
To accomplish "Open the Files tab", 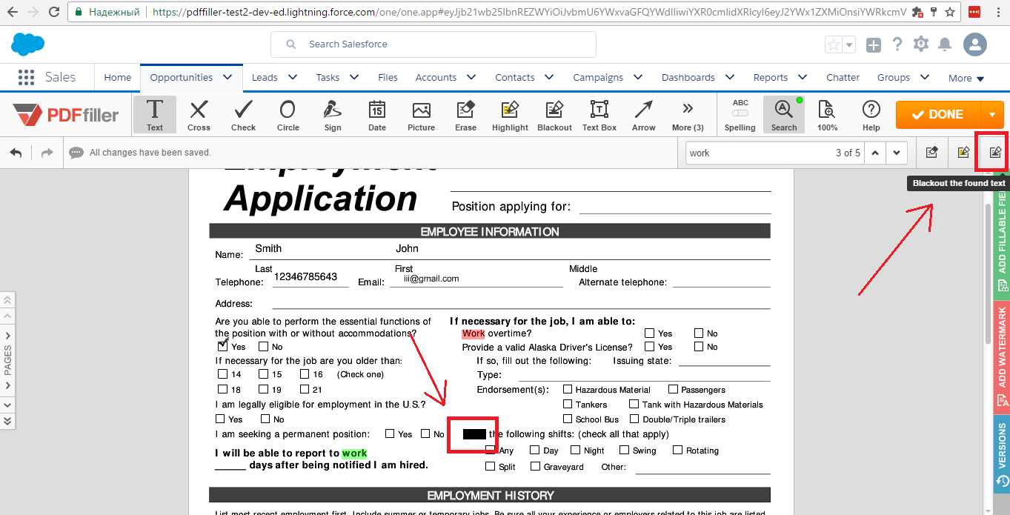I will pos(388,77).
